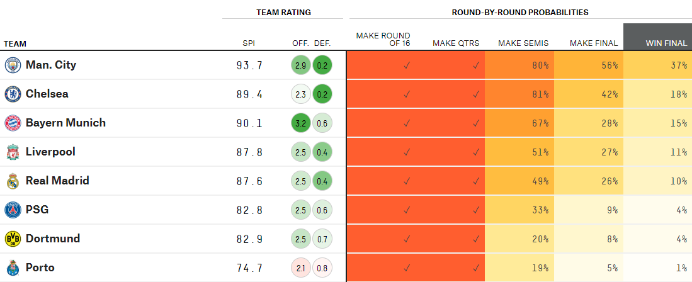Click the Dortmund BVB logo
The width and height of the screenshot is (692, 282).
[13, 239]
